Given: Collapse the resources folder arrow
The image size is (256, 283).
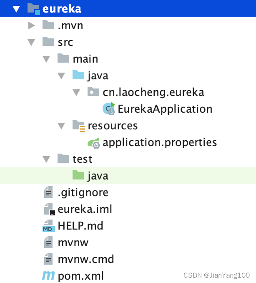Looking at the screenshot, I should click(61, 126).
